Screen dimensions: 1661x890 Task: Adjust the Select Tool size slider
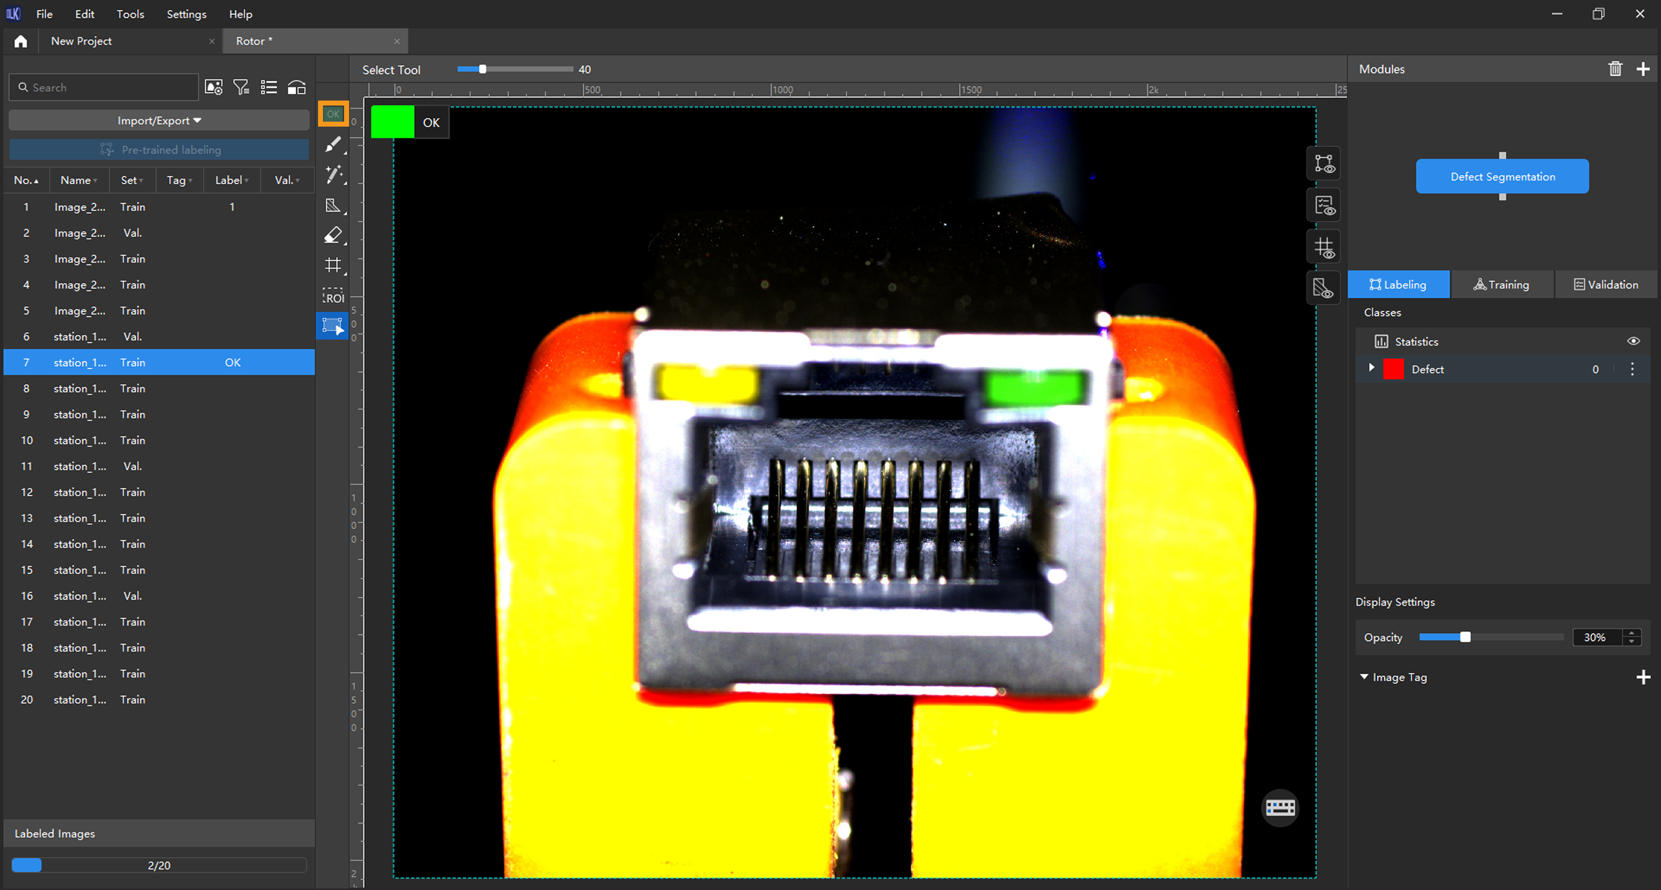(x=481, y=70)
